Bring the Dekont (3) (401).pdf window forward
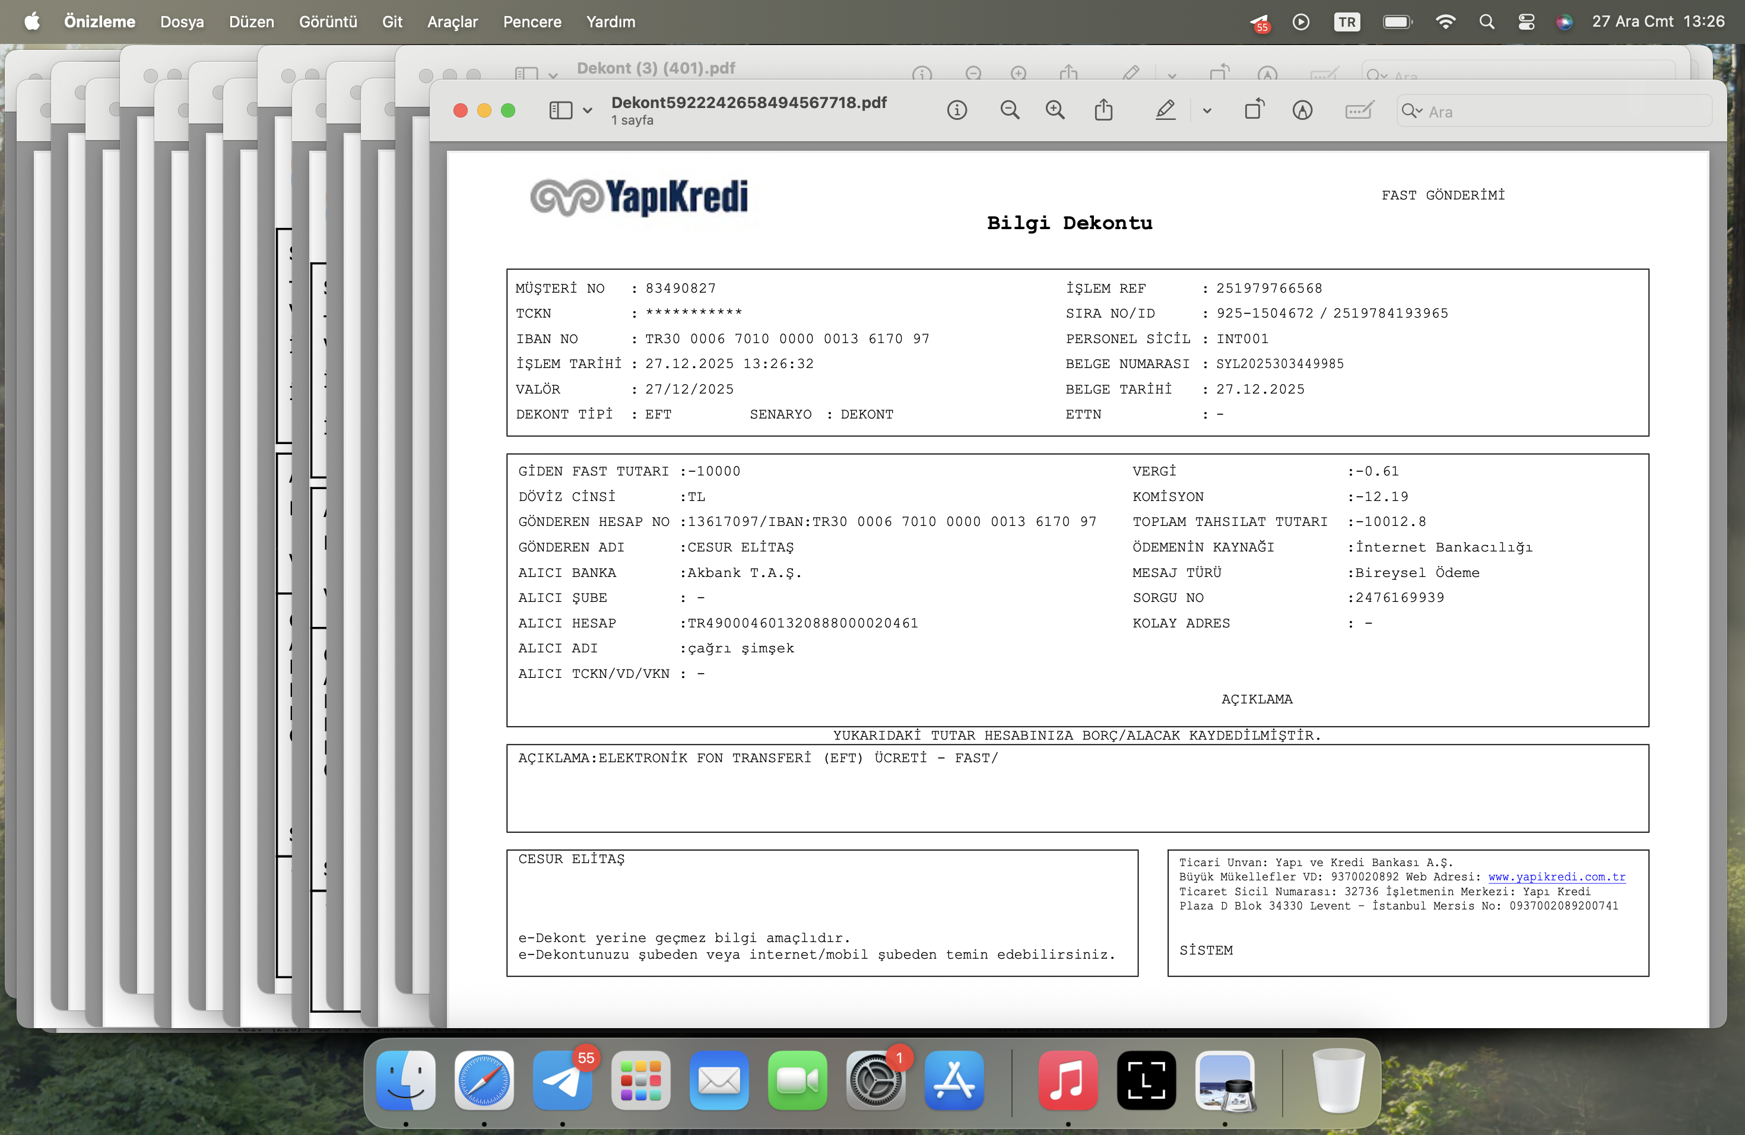This screenshot has width=1745, height=1135. [x=655, y=68]
